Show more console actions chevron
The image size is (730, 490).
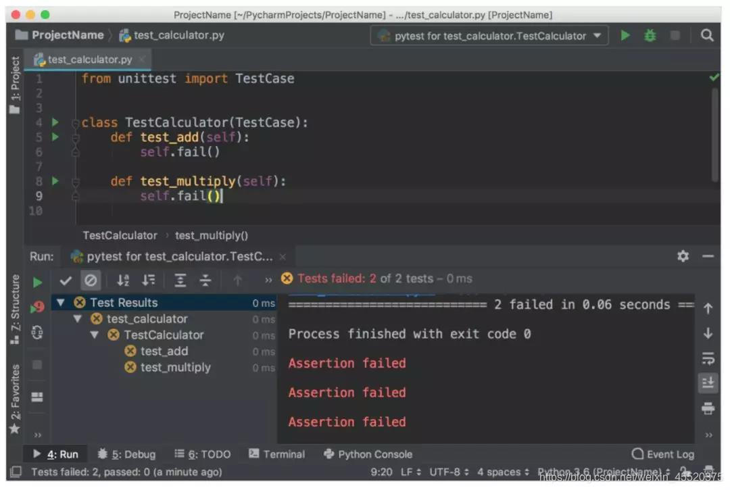click(x=708, y=435)
